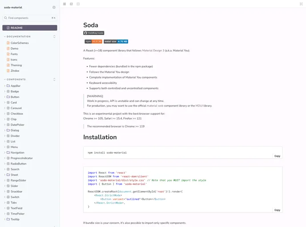The height and width of the screenshot is (227, 306).
Task: Expand the AppBar chevron
Action: coord(5,86)
